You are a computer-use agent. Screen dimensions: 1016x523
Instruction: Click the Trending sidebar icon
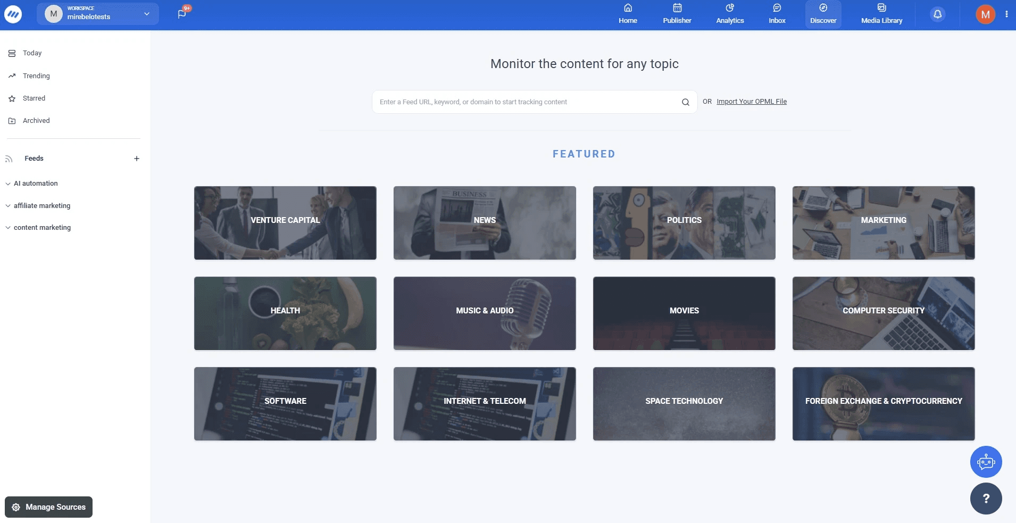coord(12,76)
